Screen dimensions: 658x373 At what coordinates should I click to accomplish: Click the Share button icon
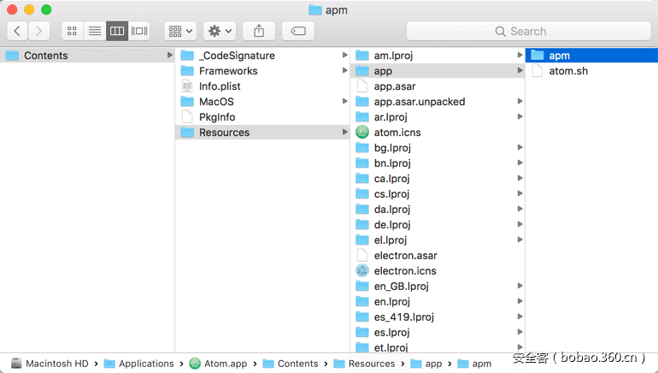[259, 31]
